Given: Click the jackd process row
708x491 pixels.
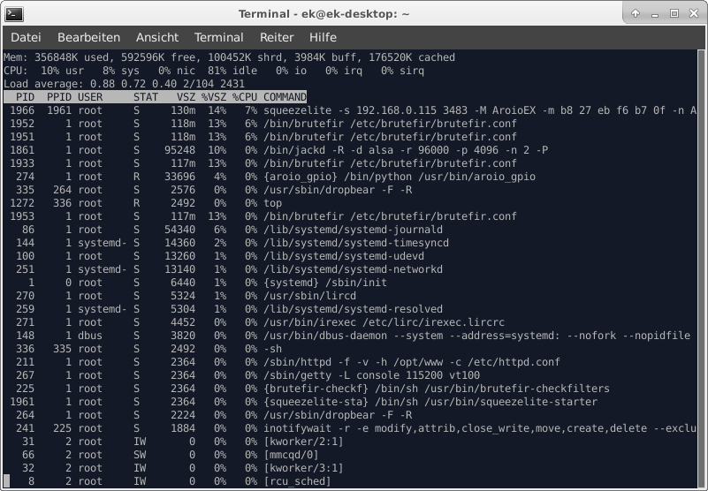Looking at the screenshot, I should click(x=354, y=150).
